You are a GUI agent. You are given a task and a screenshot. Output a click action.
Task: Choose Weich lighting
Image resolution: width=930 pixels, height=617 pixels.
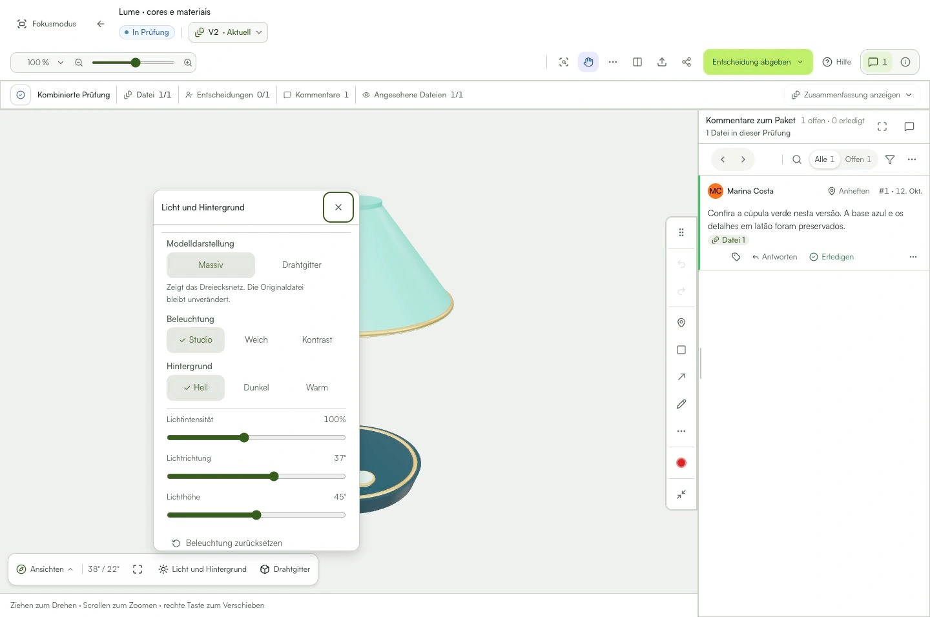coord(256,340)
